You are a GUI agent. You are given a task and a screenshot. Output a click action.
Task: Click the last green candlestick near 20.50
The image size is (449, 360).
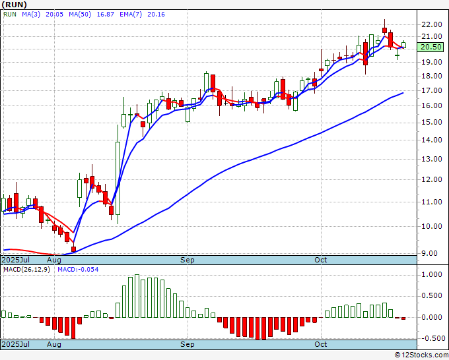[x=403, y=45]
